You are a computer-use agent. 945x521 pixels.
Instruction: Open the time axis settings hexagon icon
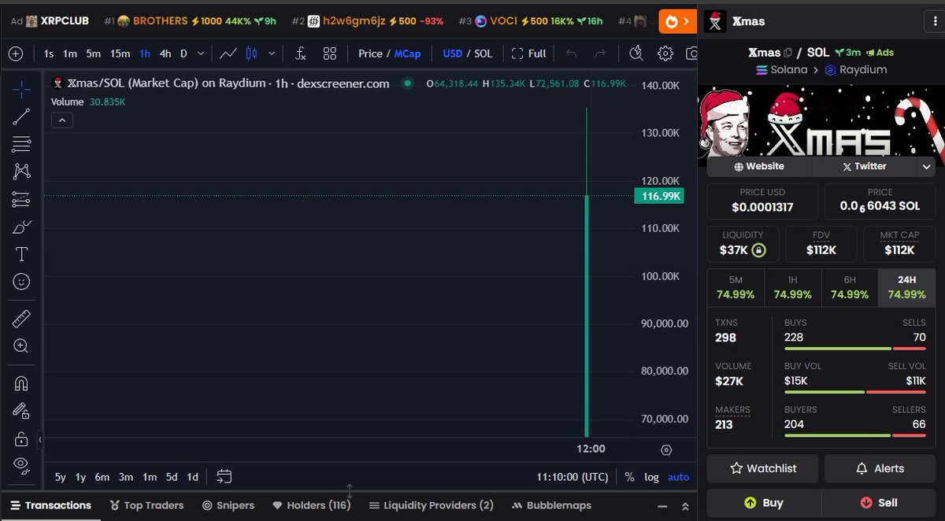[666, 450]
